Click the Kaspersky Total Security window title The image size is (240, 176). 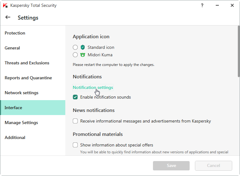pyautogui.click(x=33, y=5)
